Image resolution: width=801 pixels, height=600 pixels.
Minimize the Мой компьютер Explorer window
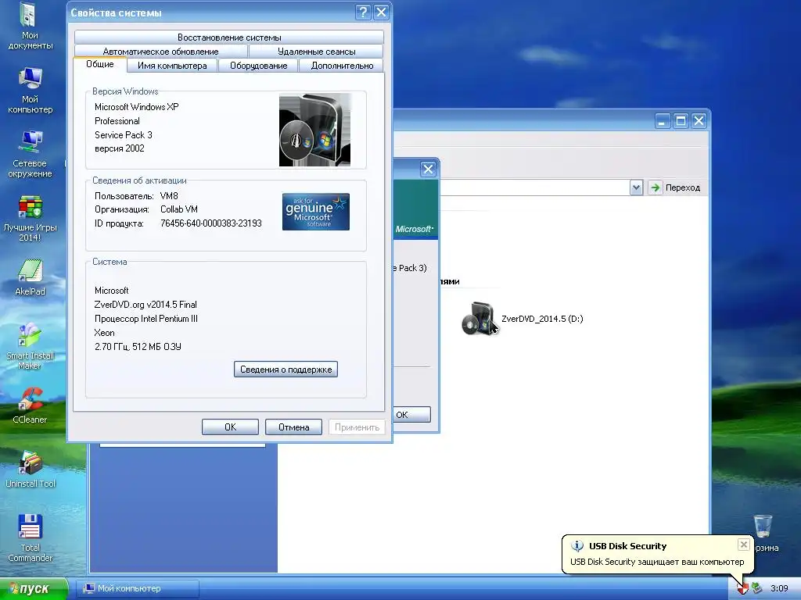click(663, 121)
